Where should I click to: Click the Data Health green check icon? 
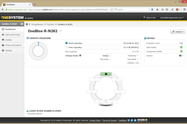click(181, 47)
